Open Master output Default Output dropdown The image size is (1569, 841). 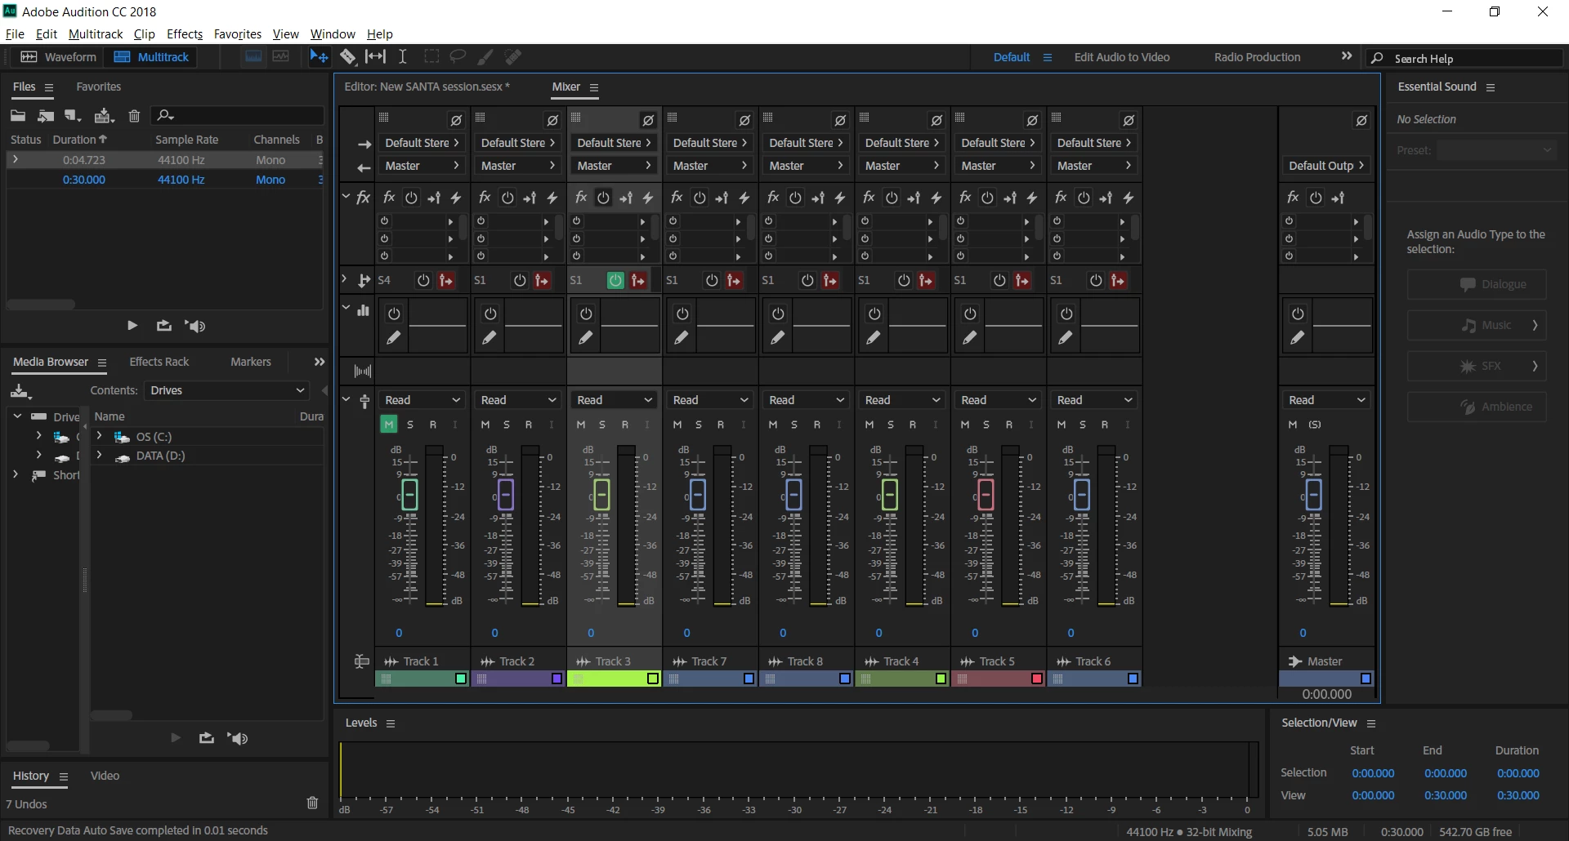[x=1326, y=166]
